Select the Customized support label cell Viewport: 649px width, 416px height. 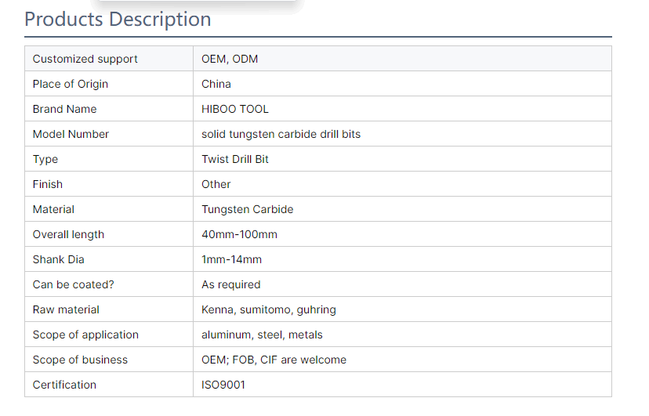(85, 59)
